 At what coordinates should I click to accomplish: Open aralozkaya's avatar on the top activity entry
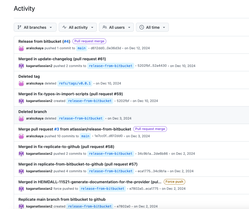(x=21, y=48)
